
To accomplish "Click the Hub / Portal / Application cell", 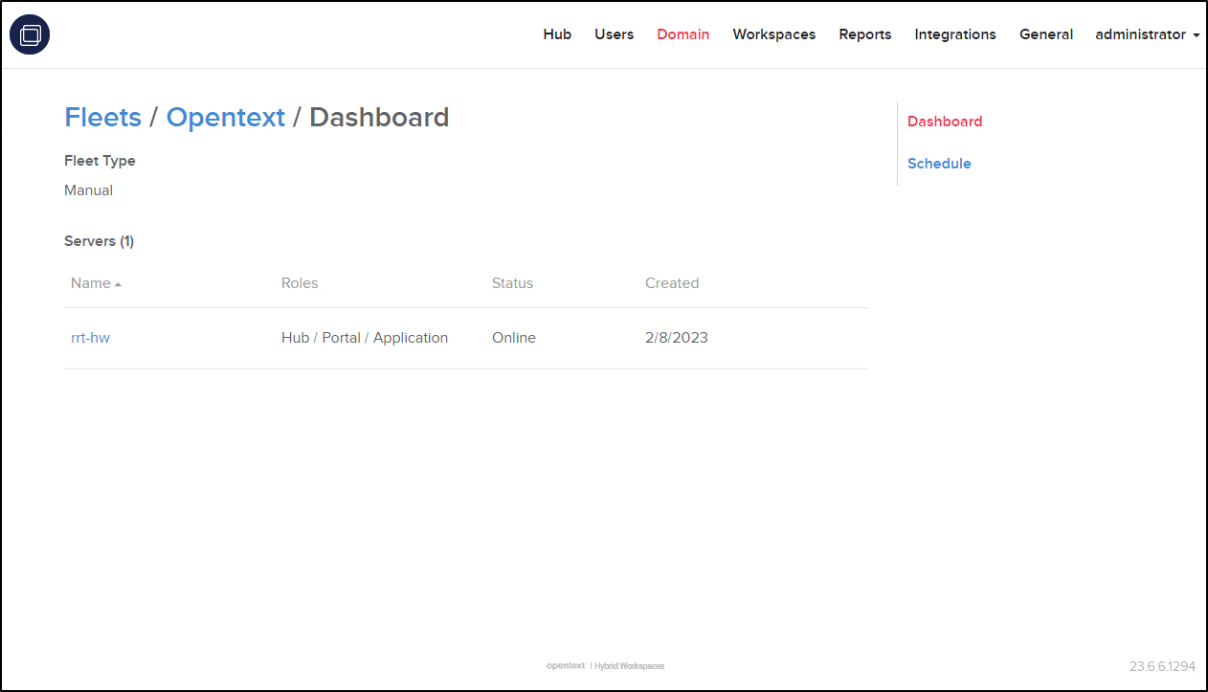I will click(x=365, y=338).
